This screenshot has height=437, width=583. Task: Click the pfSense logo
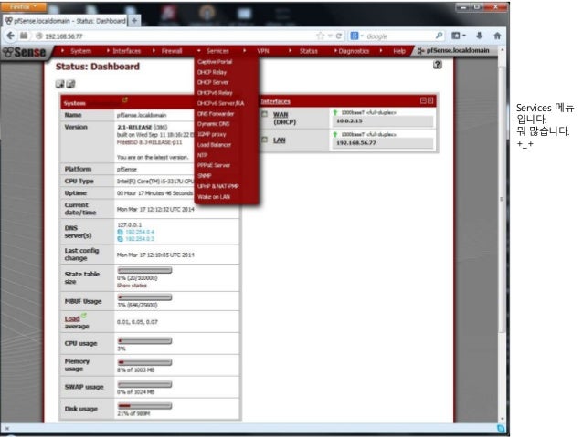point(25,52)
